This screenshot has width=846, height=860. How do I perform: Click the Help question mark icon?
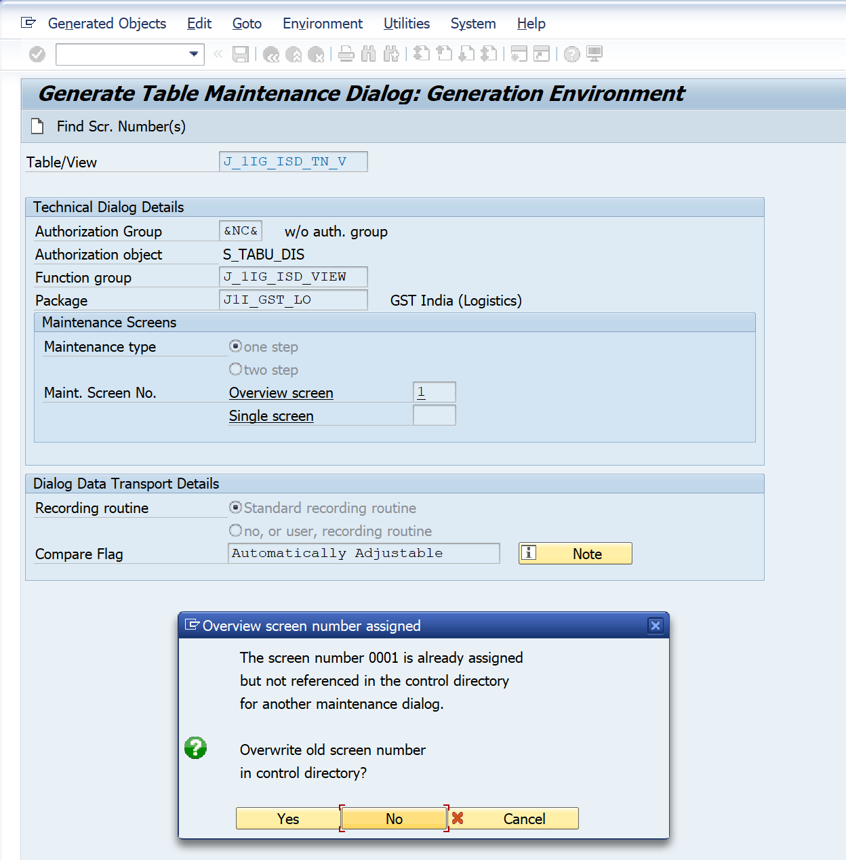click(572, 54)
